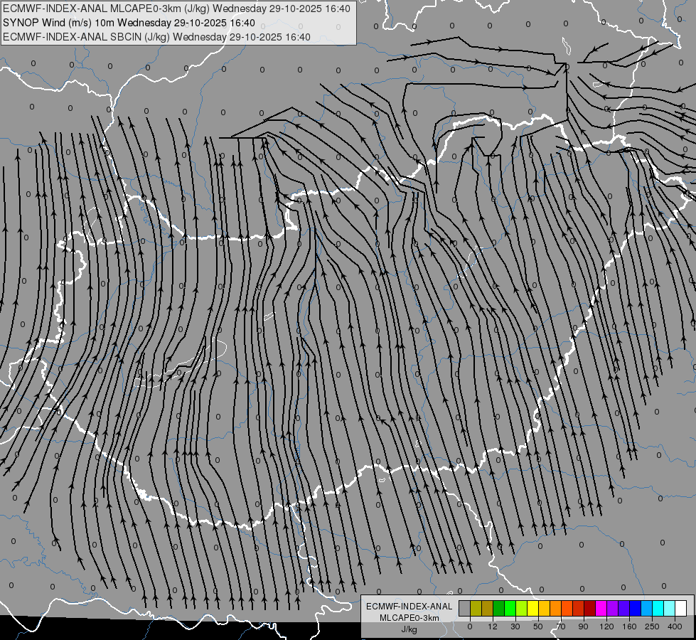The image size is (696, 640).
Task: Click the legend scale value '70'
Action: pyautogui.click(x=561, y=626)
